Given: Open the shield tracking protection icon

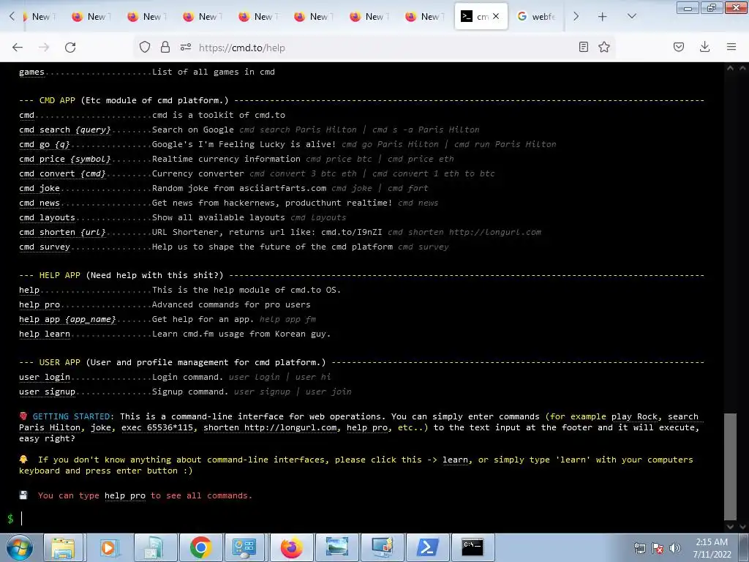Looking at the screenshot, I should pyautogui.click(x=145, y=47).
